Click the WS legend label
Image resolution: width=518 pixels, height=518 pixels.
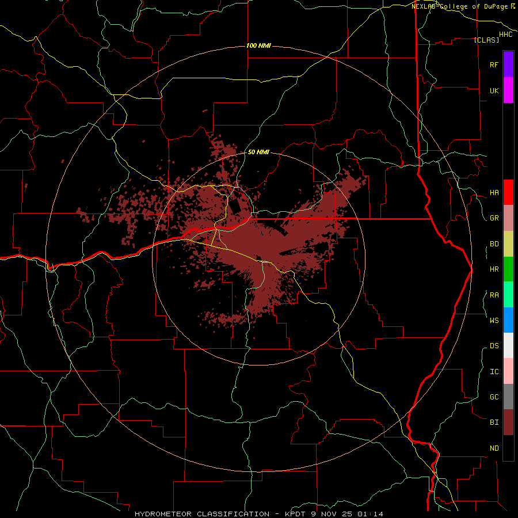click(x=494, y=320)
